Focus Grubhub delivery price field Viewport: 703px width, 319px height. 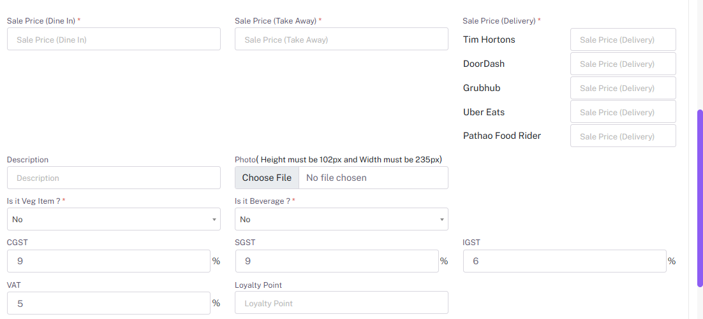pyautogui.click(x=623, y=88)
